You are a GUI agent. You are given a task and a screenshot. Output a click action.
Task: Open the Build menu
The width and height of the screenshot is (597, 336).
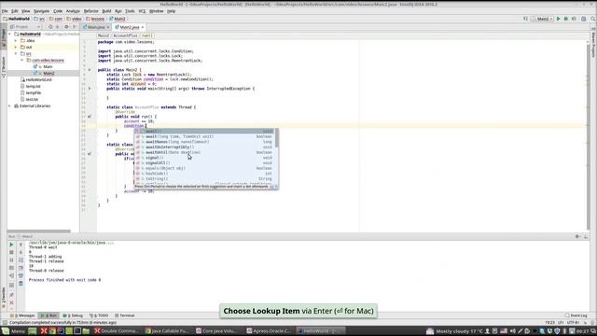106,11
